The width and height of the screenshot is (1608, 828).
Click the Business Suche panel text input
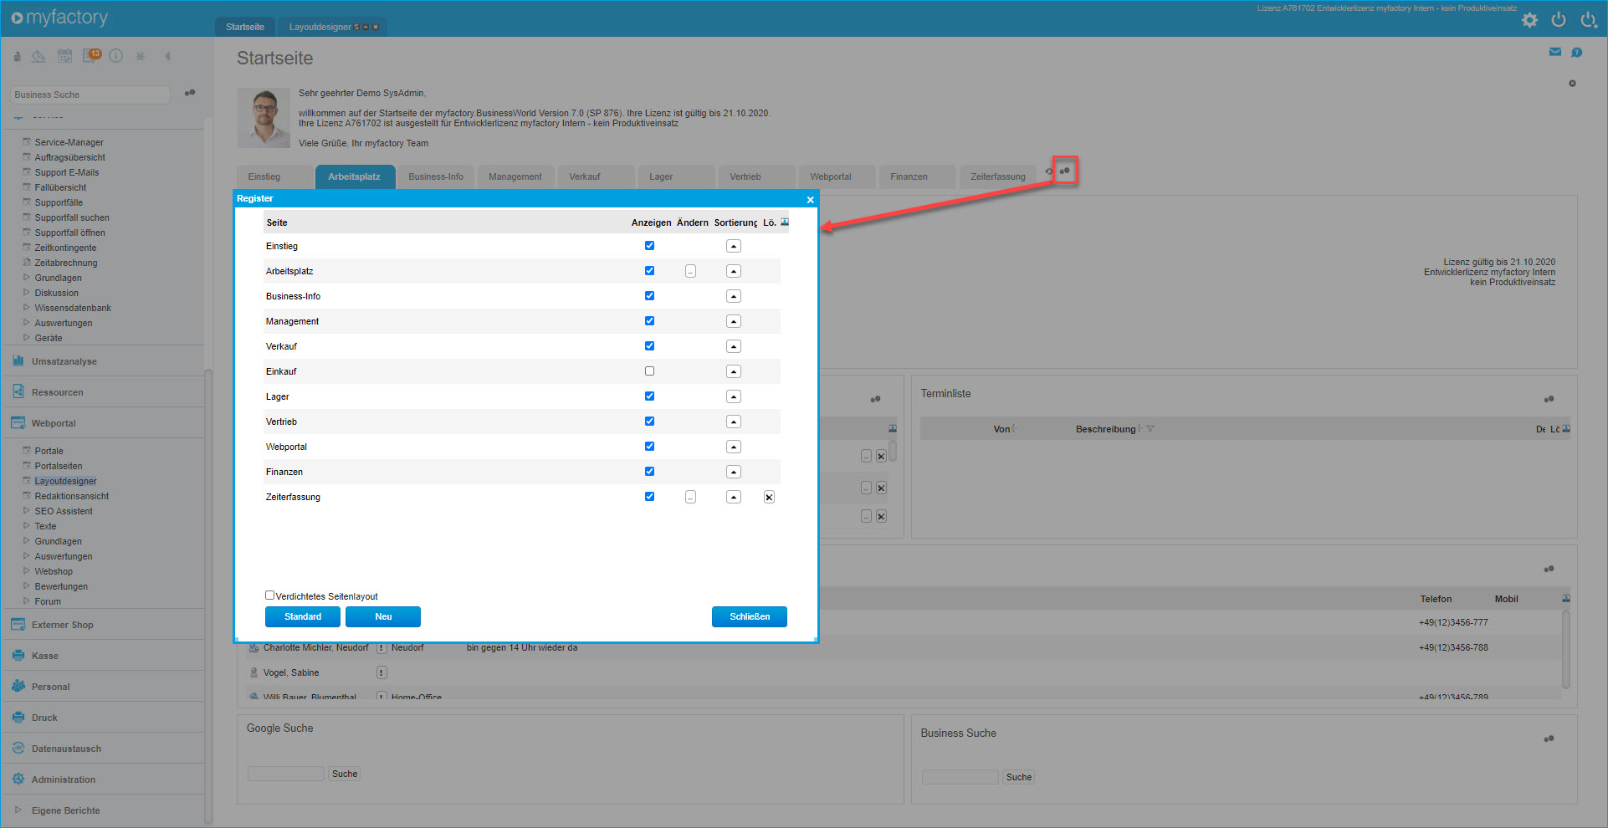(960, 777)
